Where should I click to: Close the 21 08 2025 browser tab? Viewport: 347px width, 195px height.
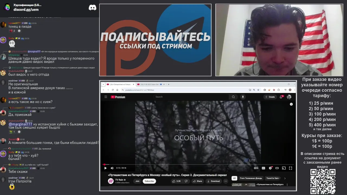(x=165, y=84)
